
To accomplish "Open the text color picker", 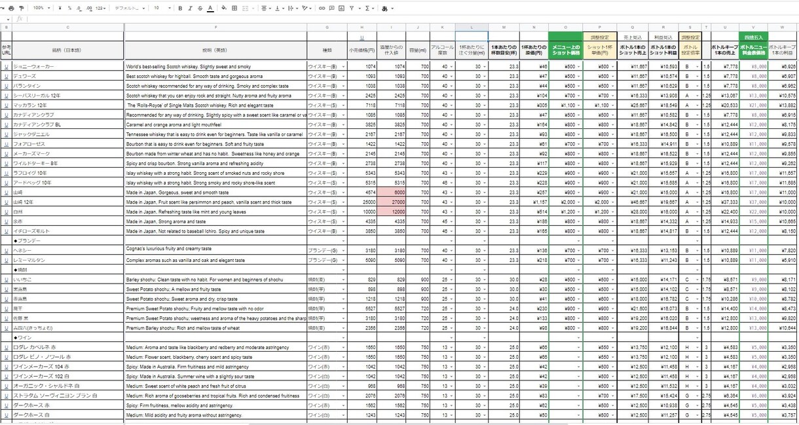I will click(210, 9).
